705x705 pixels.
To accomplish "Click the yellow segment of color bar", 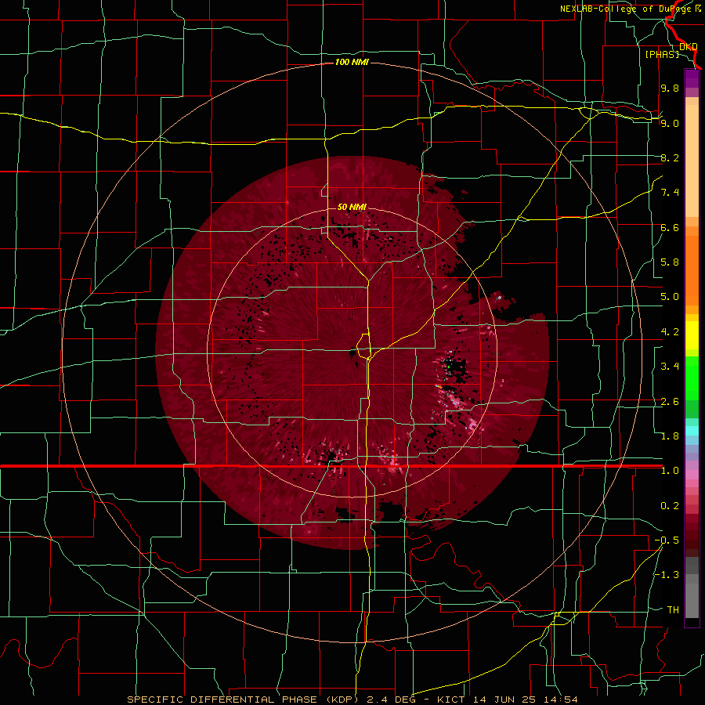I will click(x=692, y=335).
